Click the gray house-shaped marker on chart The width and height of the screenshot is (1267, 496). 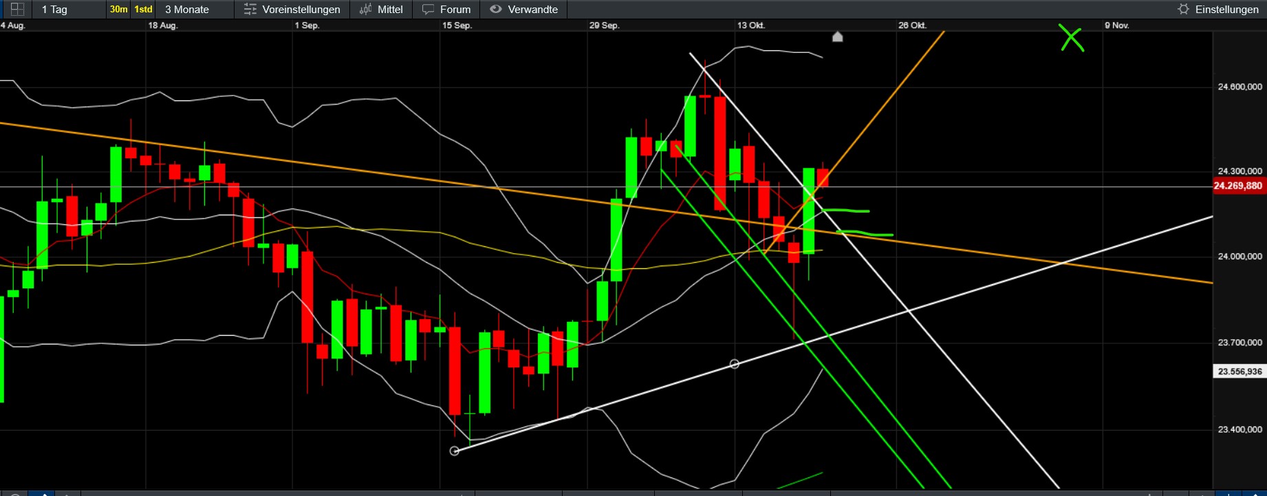[837, 37]
